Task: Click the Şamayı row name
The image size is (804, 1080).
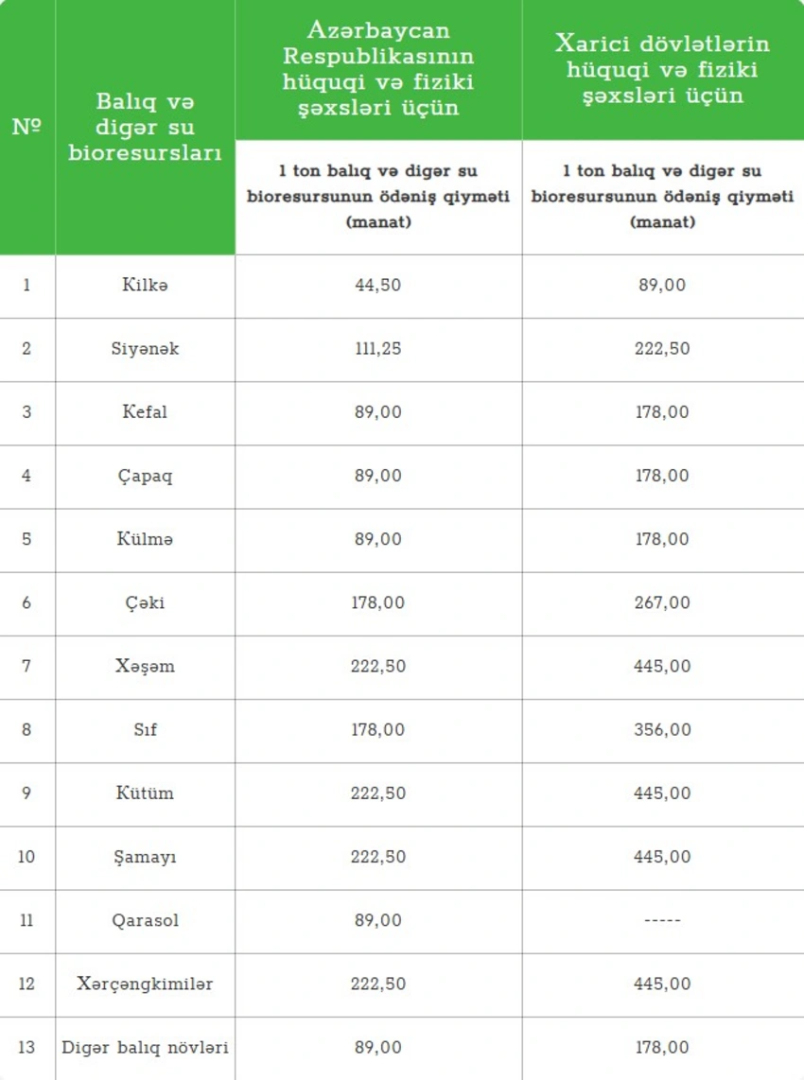Action: [x=145, y=857]
